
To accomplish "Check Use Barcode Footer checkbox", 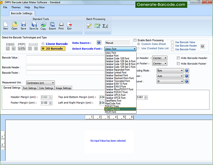I will (x=173, y=49).
